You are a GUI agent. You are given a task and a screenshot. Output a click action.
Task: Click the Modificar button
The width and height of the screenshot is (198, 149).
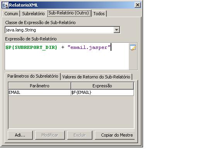[x=50, y=135]
